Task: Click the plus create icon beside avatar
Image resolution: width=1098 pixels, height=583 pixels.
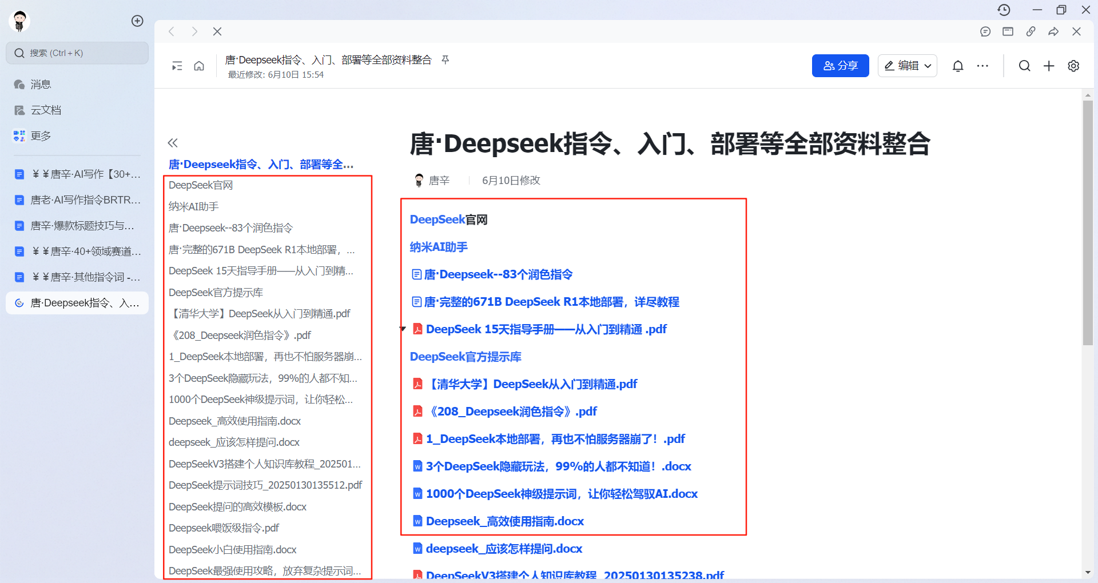Action: tap(137, 21)
